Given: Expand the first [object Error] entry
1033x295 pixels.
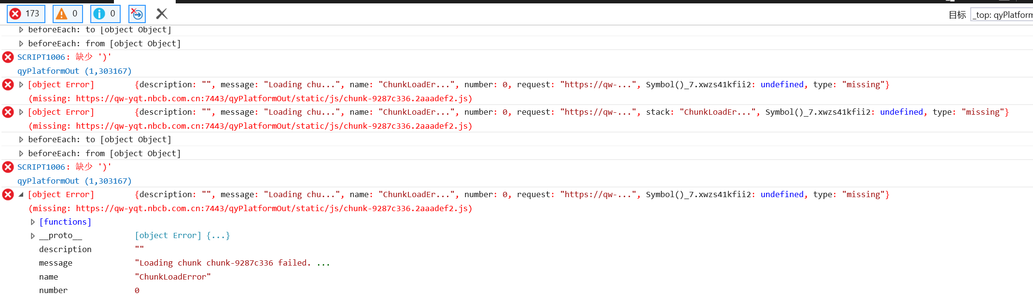Looking at the screenshot, I should click(21, 84).
